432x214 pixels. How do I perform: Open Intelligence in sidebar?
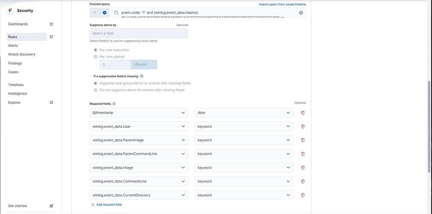17,94
